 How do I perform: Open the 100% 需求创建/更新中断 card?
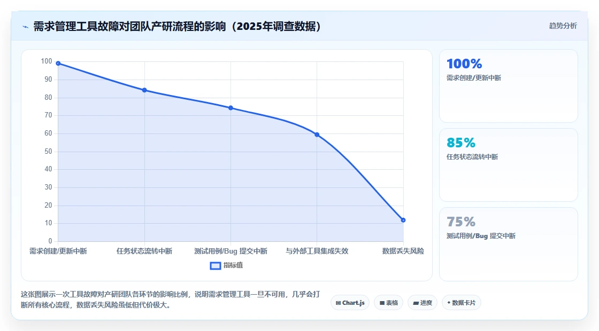point(509,86)
